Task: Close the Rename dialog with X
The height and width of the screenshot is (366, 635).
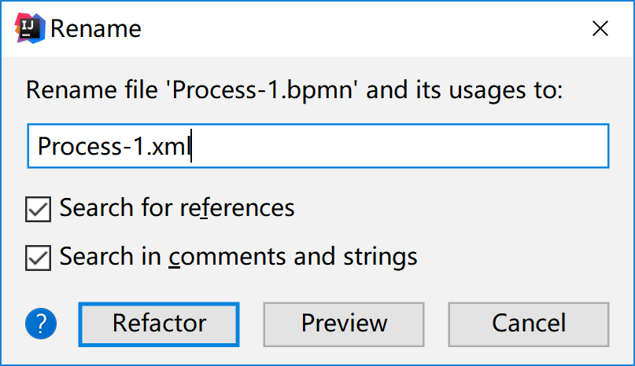Action: [600, 29]
